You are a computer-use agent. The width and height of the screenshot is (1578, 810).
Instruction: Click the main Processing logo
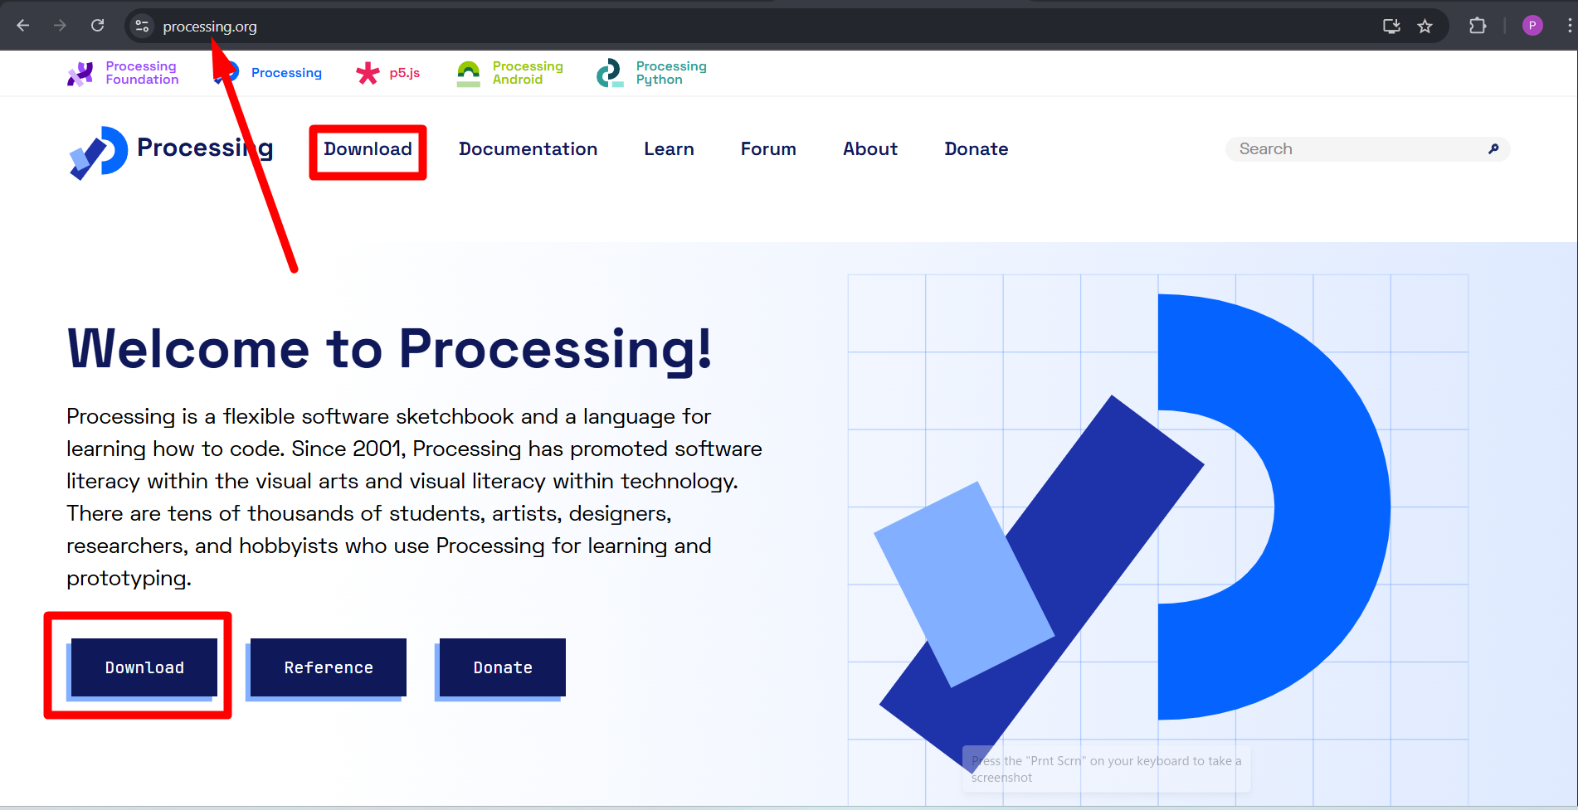point(99,153)
